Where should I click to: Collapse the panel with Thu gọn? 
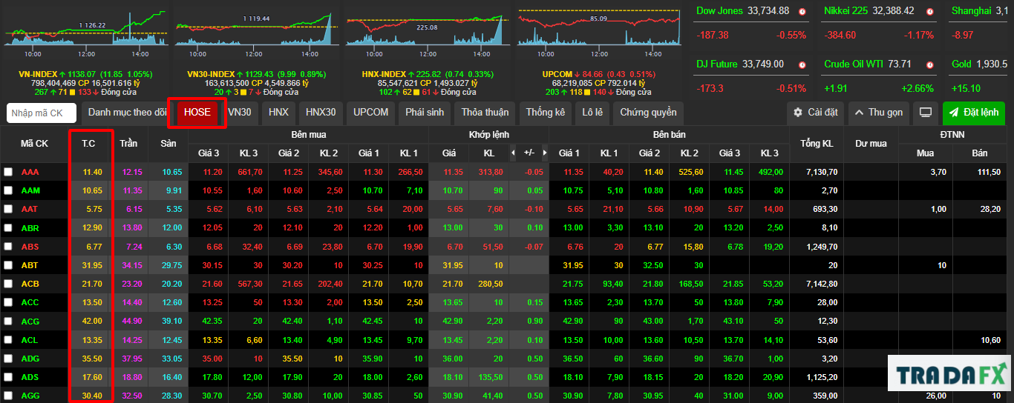coord(878,113)
